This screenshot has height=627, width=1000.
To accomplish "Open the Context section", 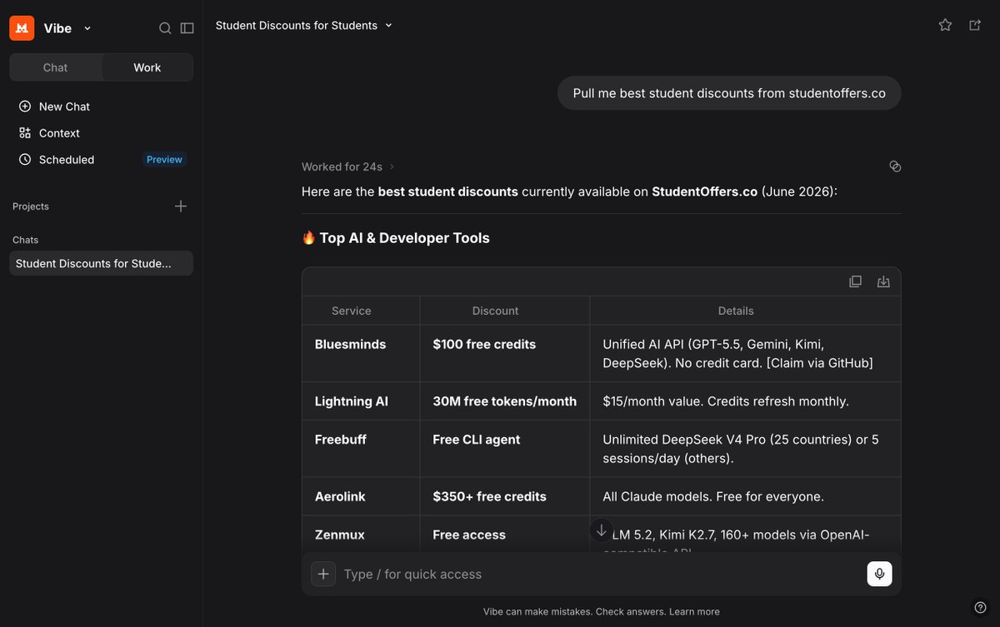I will pyautogui.click(x=49, y=133).
